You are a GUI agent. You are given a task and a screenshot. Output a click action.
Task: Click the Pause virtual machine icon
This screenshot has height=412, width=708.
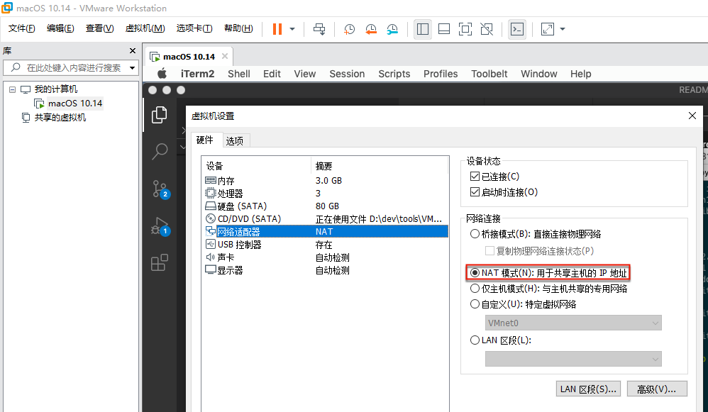(277, 29)
